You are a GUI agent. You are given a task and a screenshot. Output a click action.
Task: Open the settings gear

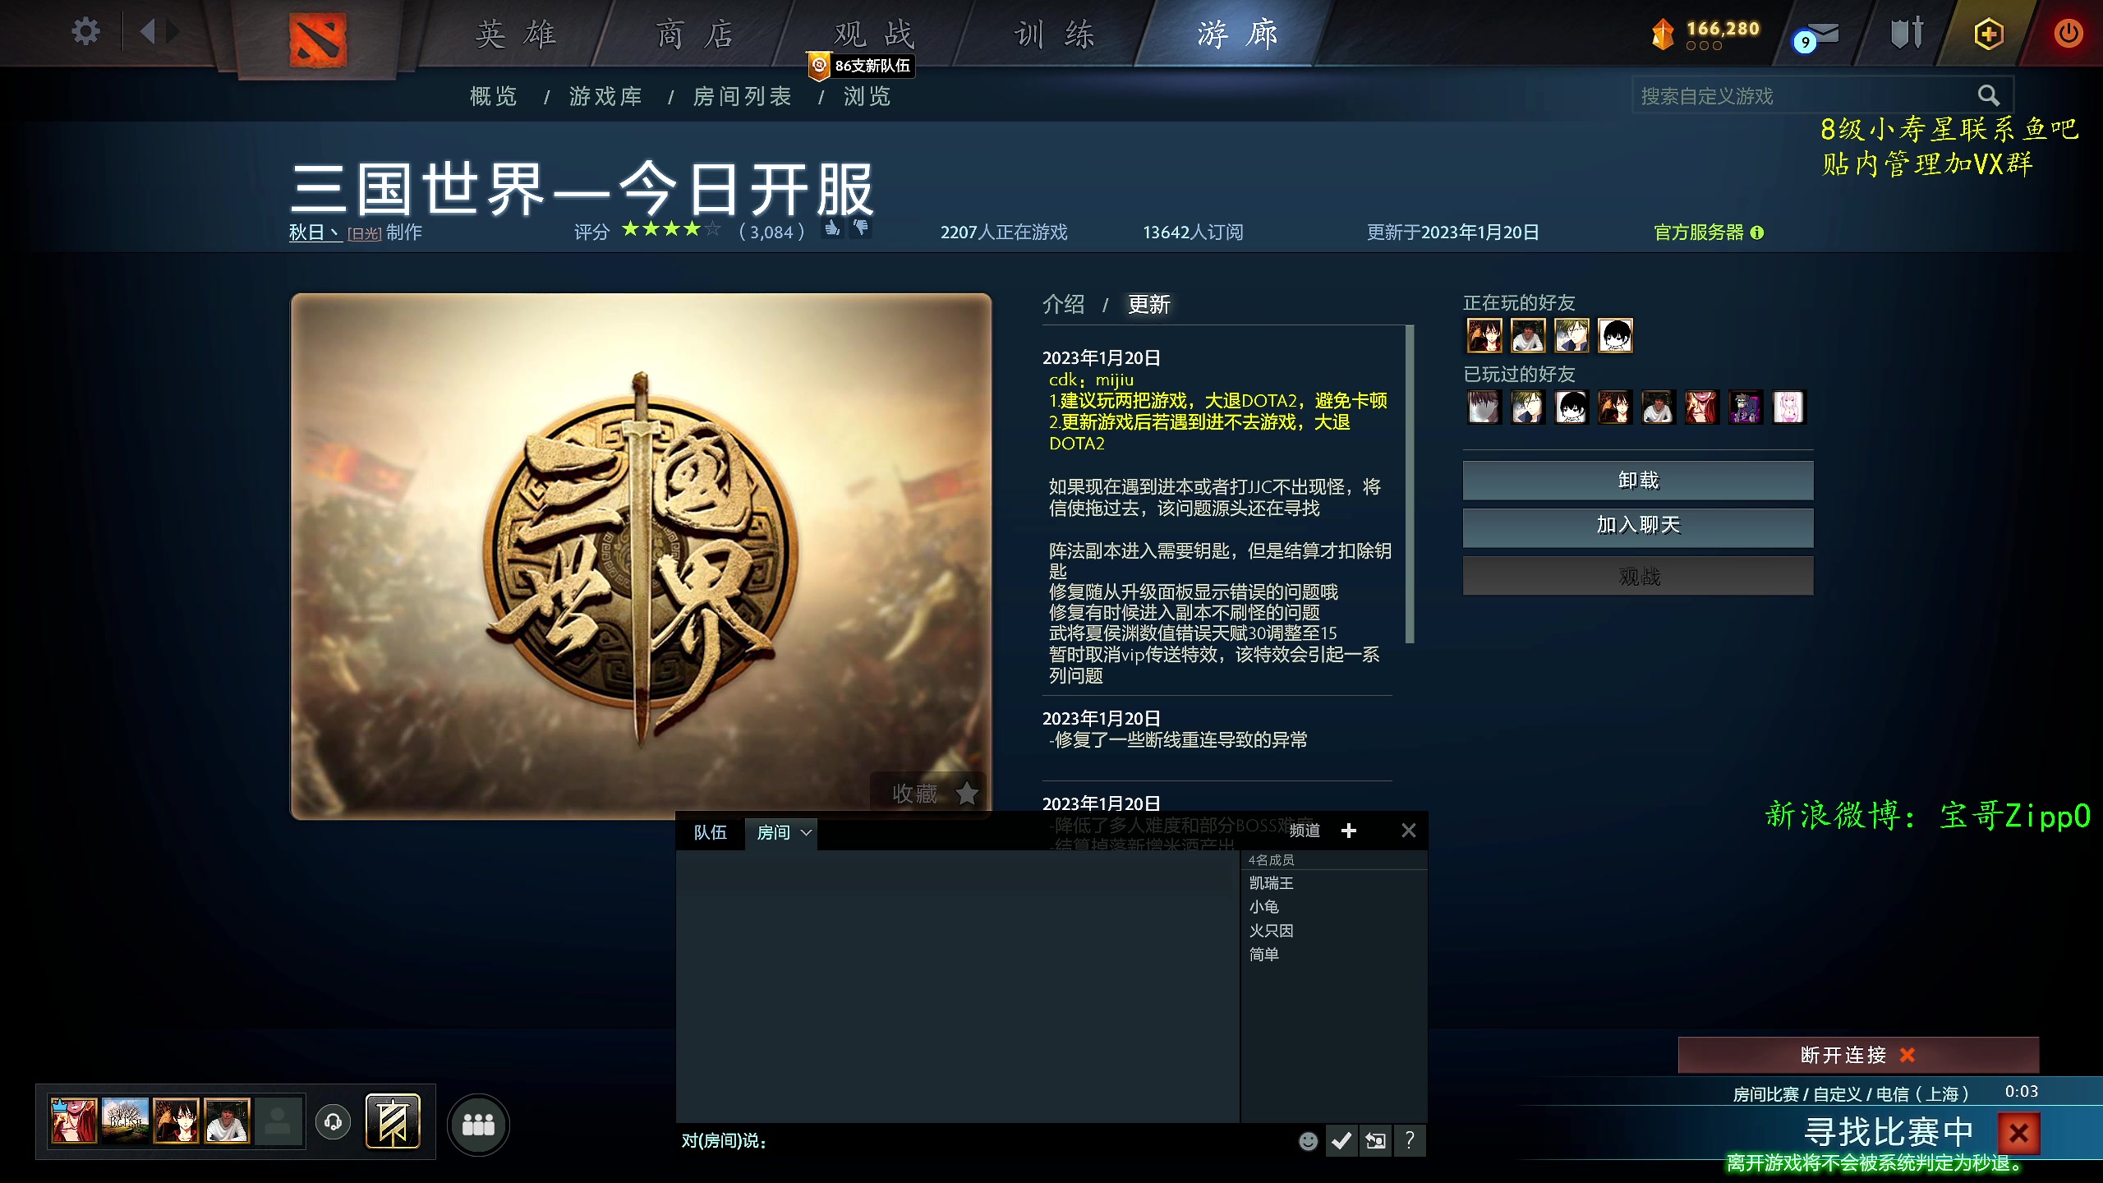coord(85,32)
